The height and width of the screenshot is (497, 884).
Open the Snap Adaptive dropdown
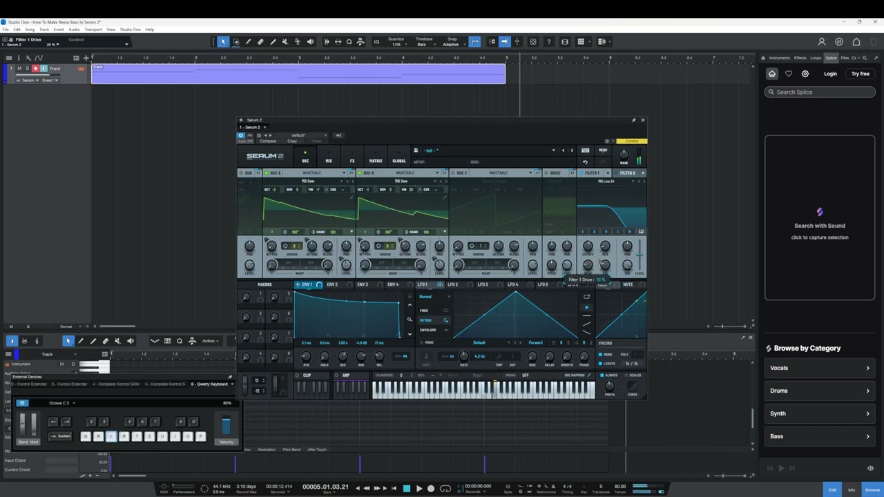(x=452, y=42)
